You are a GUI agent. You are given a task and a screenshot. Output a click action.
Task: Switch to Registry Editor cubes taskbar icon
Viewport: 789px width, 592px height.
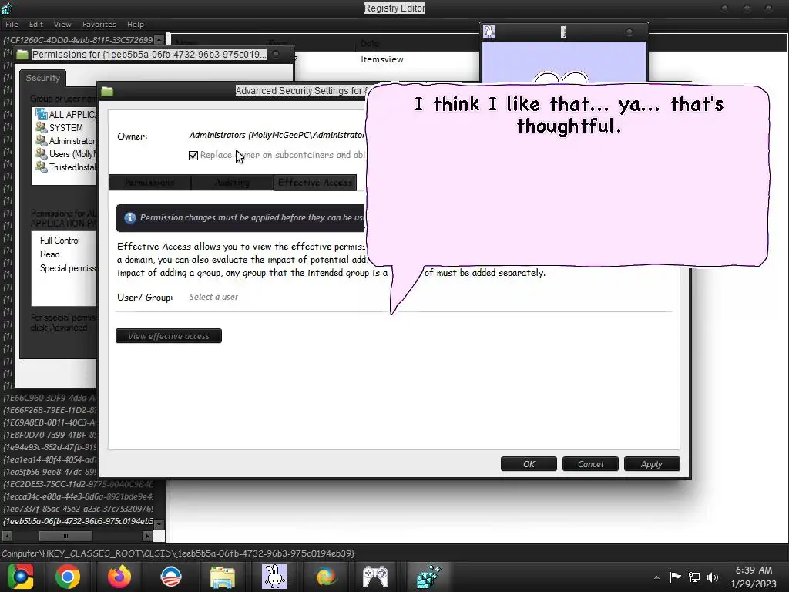coord(428,577)
